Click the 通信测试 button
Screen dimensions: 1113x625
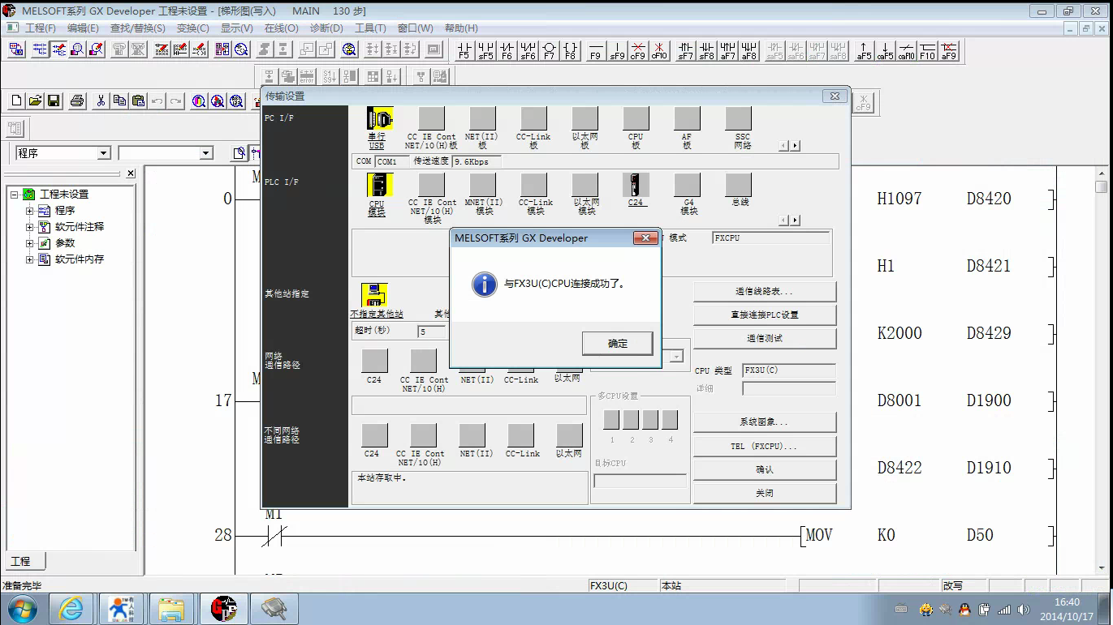(x=765, y=338)
